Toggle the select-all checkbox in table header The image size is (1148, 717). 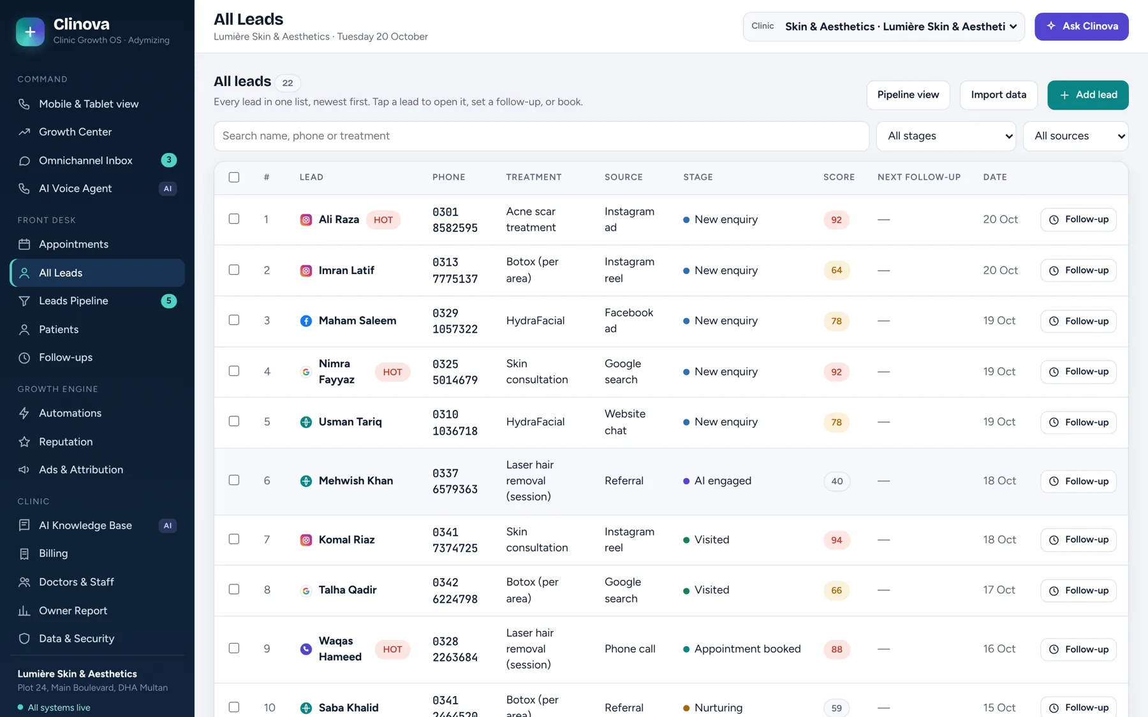pyautogui.click(x=234, y=177)
